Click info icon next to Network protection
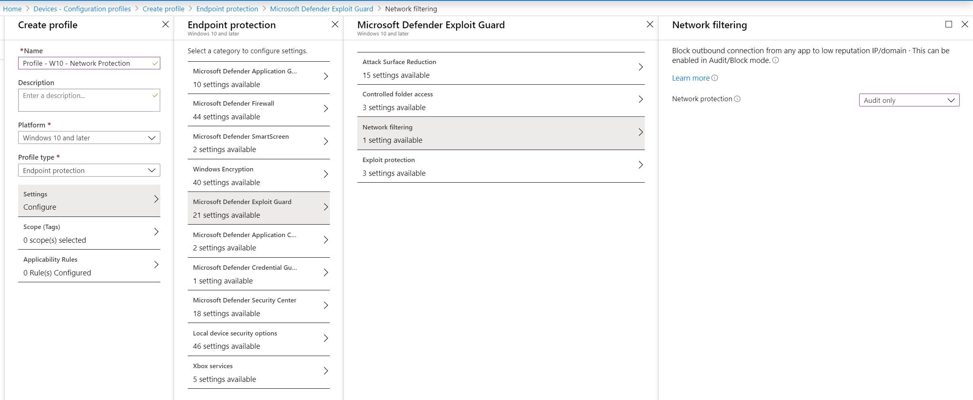 pyautogui.click(x=737, y=99)
